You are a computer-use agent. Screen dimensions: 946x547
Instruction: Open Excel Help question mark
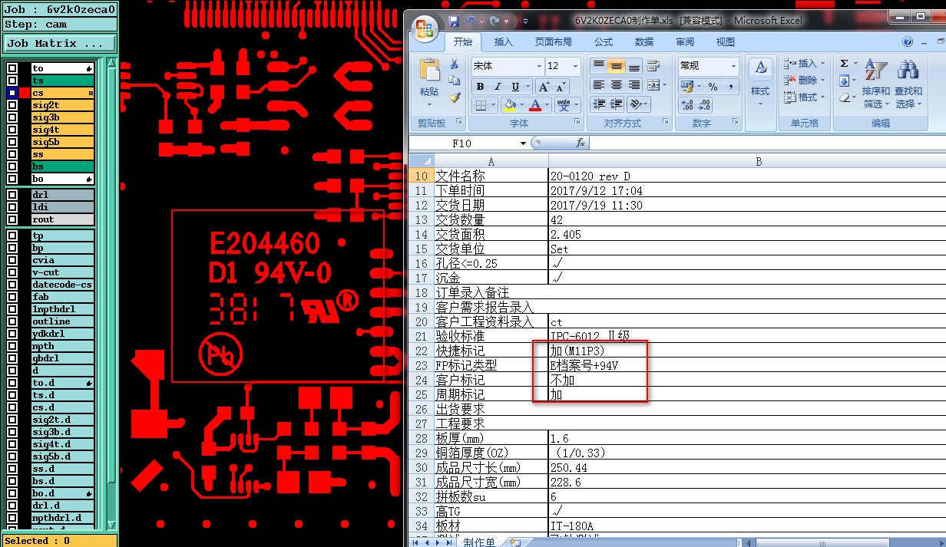tap(908, 42)
